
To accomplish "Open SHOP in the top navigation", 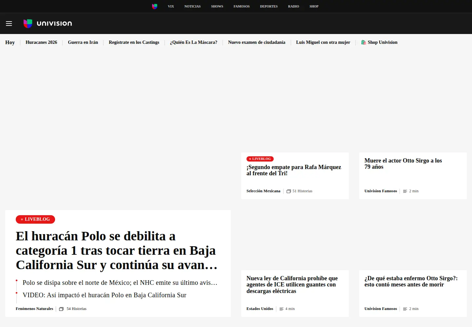I will tap(314, 6).
